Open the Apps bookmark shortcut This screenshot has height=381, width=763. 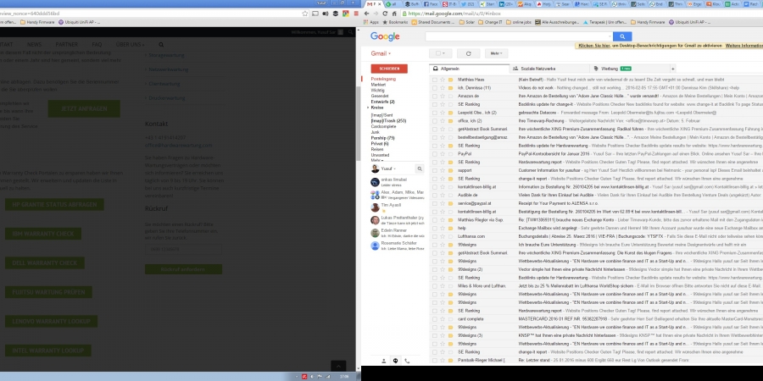[x=370, y=22]
